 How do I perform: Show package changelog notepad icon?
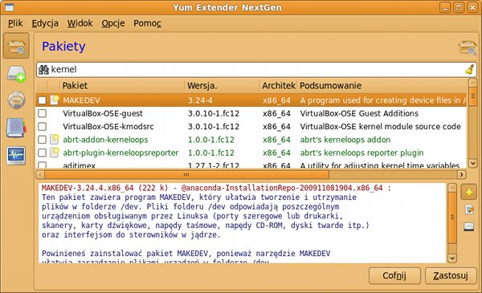pyautogui.click(x=469, y=210)
